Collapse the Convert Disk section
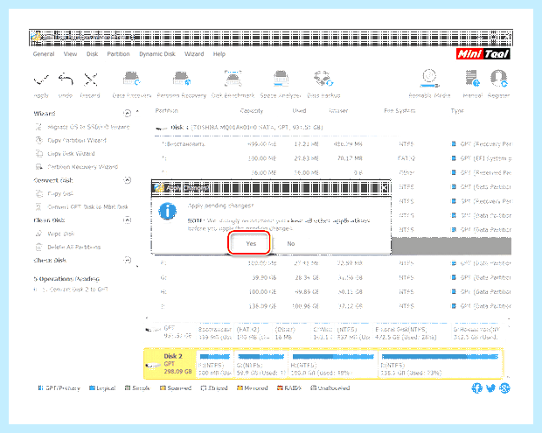Image resolution: width=542 pixels, height=433 pixels. tap(128, 180)
